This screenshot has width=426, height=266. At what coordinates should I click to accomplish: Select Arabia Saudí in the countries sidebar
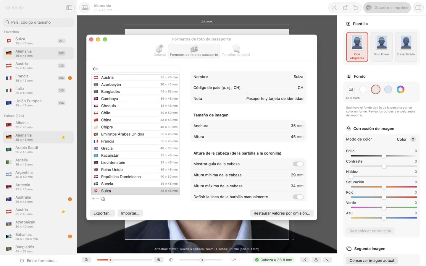tap(38, 150)
